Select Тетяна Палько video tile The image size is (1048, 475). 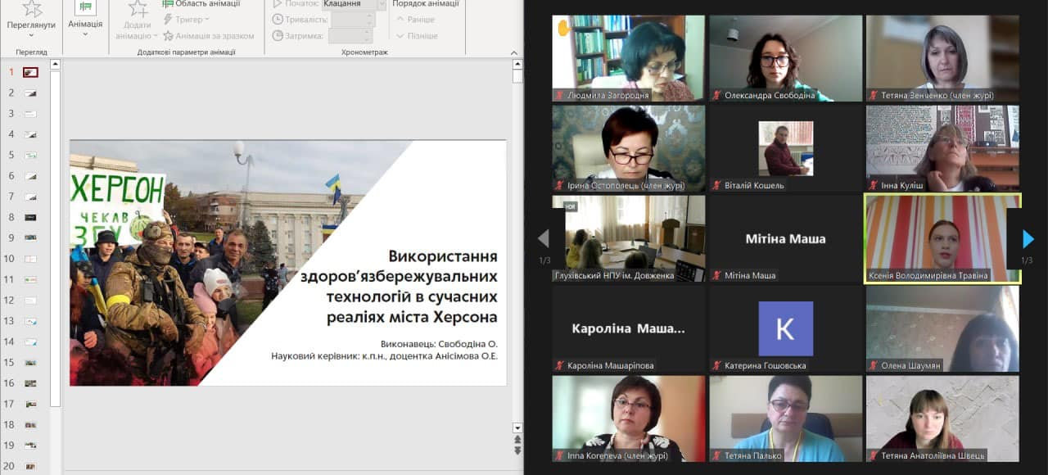(x=786, y=418)
